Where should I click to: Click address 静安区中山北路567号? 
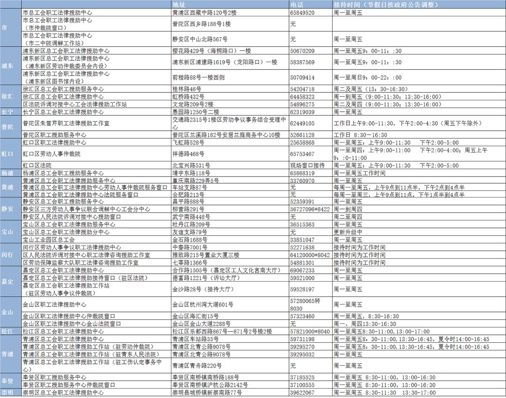coord(200,39)
